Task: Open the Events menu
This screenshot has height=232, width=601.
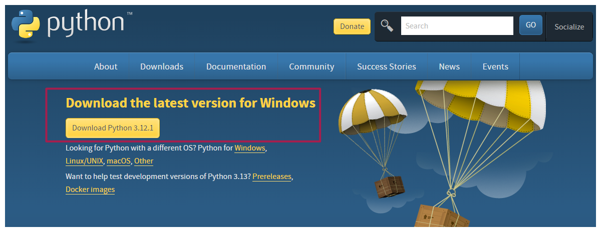Action: (x=495, y=66)
